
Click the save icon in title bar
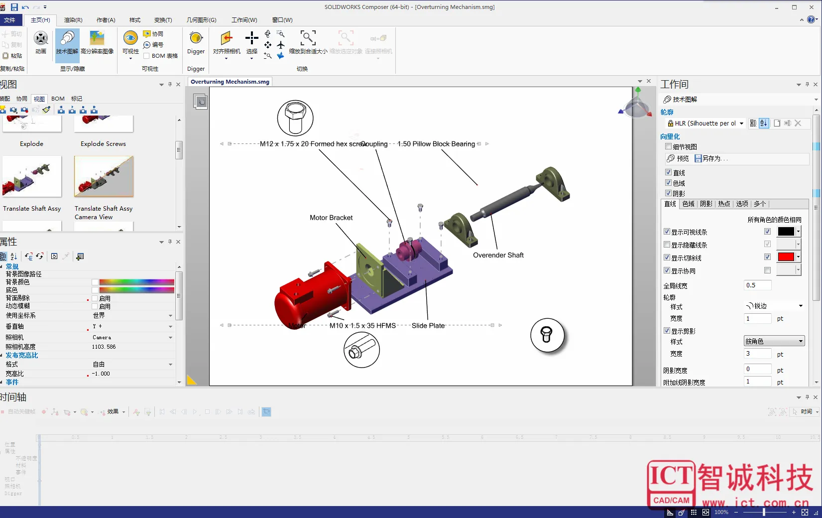click(14, 7)
